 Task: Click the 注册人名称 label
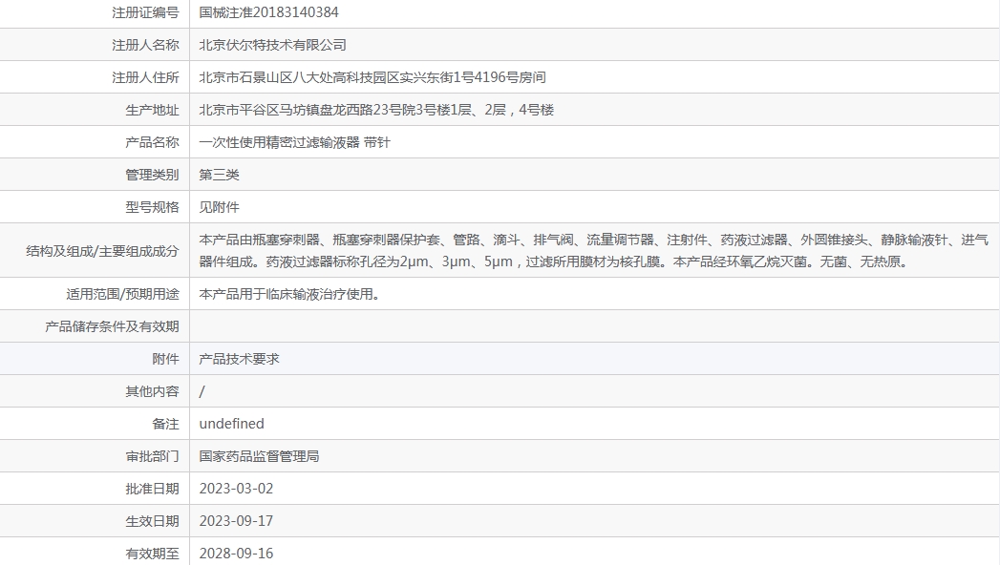tap(145, 45)
